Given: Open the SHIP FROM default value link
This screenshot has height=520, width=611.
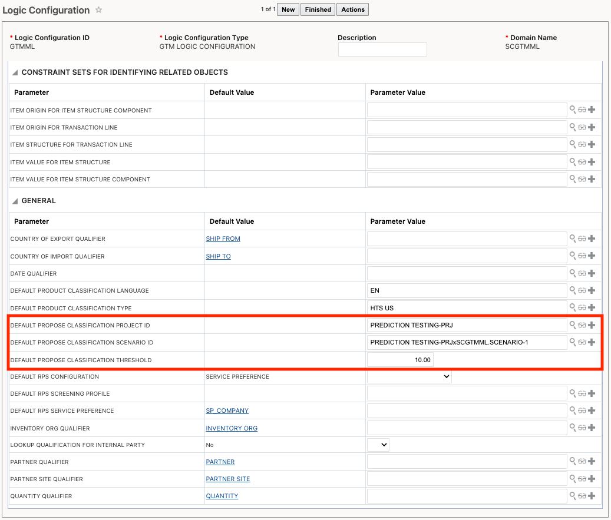Looking at the screenshot, I should tap(223, 239).
